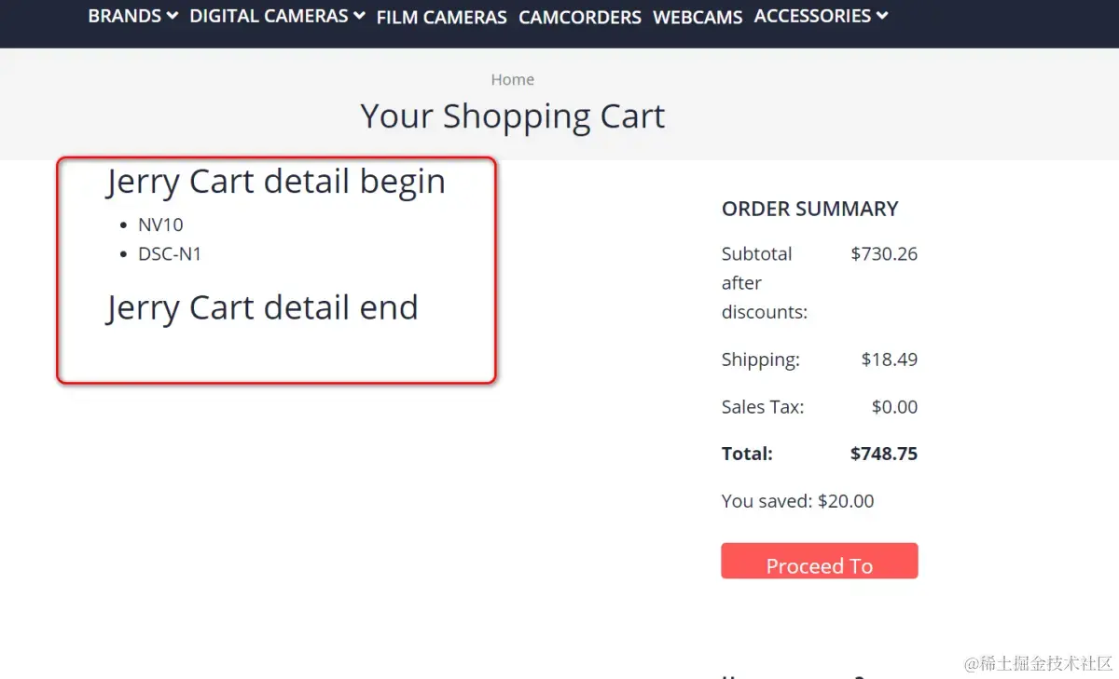Image resolution: width=1119 pixels, height=679 pixels.
Task: Expand the ACCESSORIES chevron arrow
Action: 882,16
